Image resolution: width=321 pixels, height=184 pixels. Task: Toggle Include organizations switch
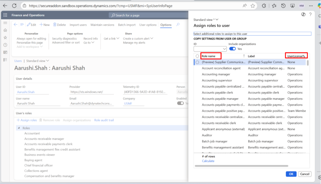pos(233,49)
